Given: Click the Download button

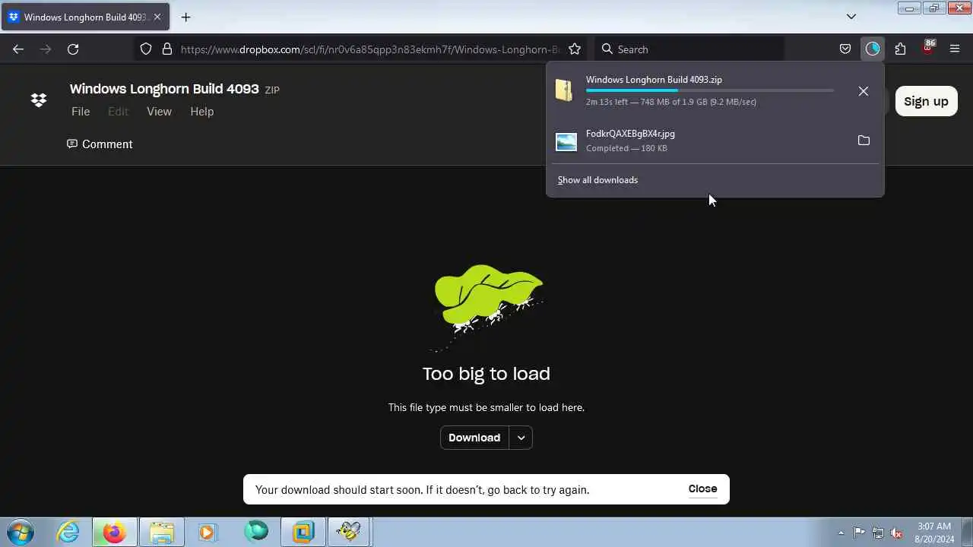Looking at the screenshot, I should pos(474,438).
